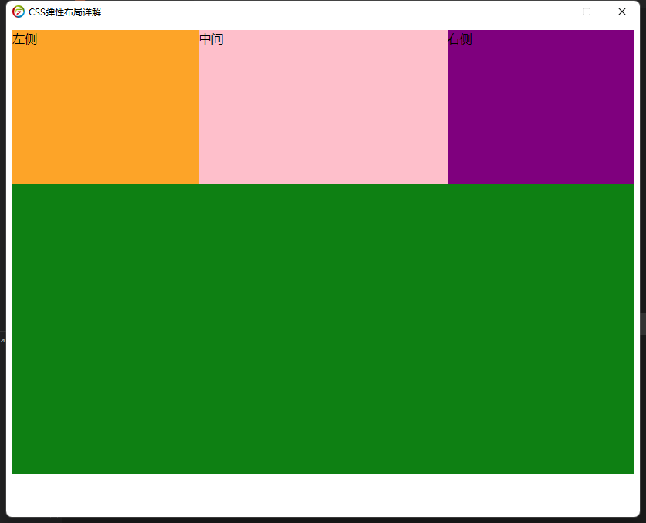Click the 右侧 text in purple box
The width and height of the screenshot is (646, 523).
[x=460, y=39]
